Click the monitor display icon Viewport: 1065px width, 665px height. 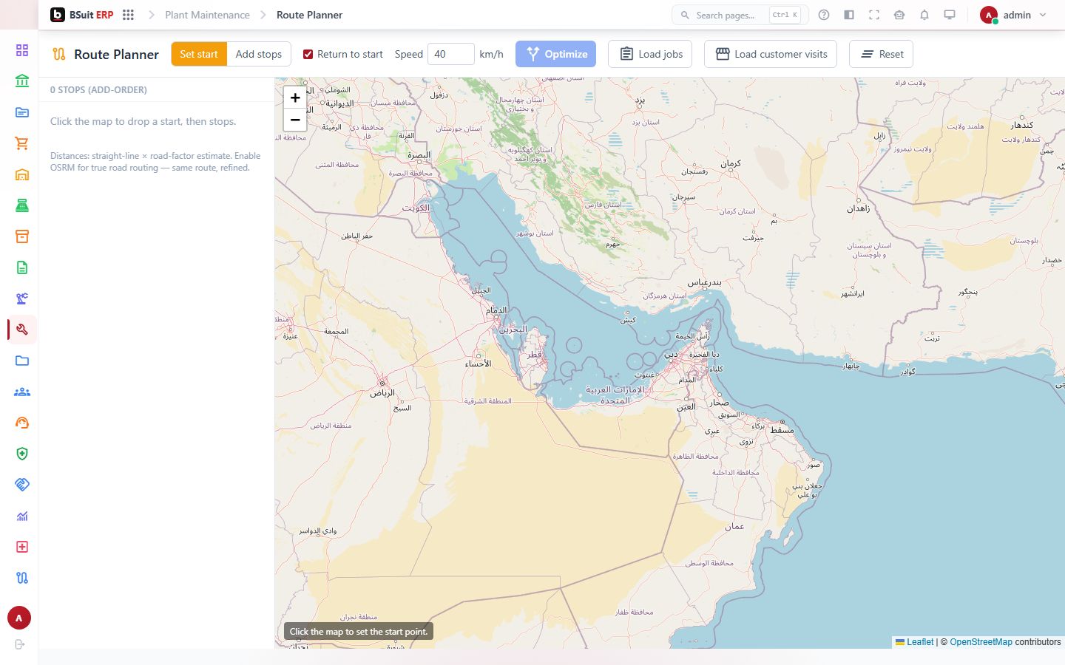(x=950, y=15)
